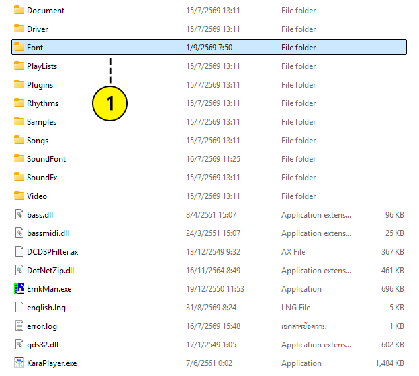The height and width of the screenshot is (376, 419).
Task: Click the gds32.dll file icon
Action: pyautogui.click(x=19, y=344)
